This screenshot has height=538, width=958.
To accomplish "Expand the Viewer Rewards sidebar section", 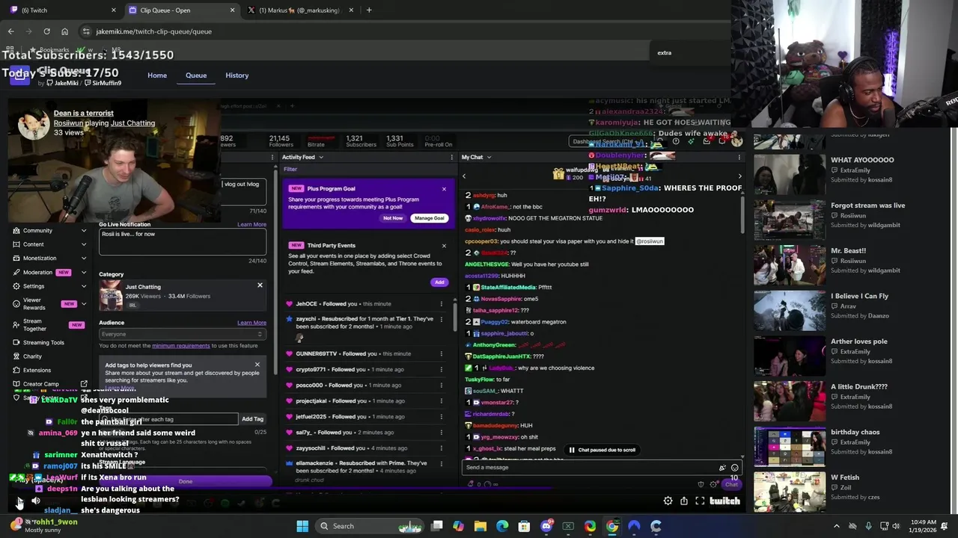I will point(83,304).
